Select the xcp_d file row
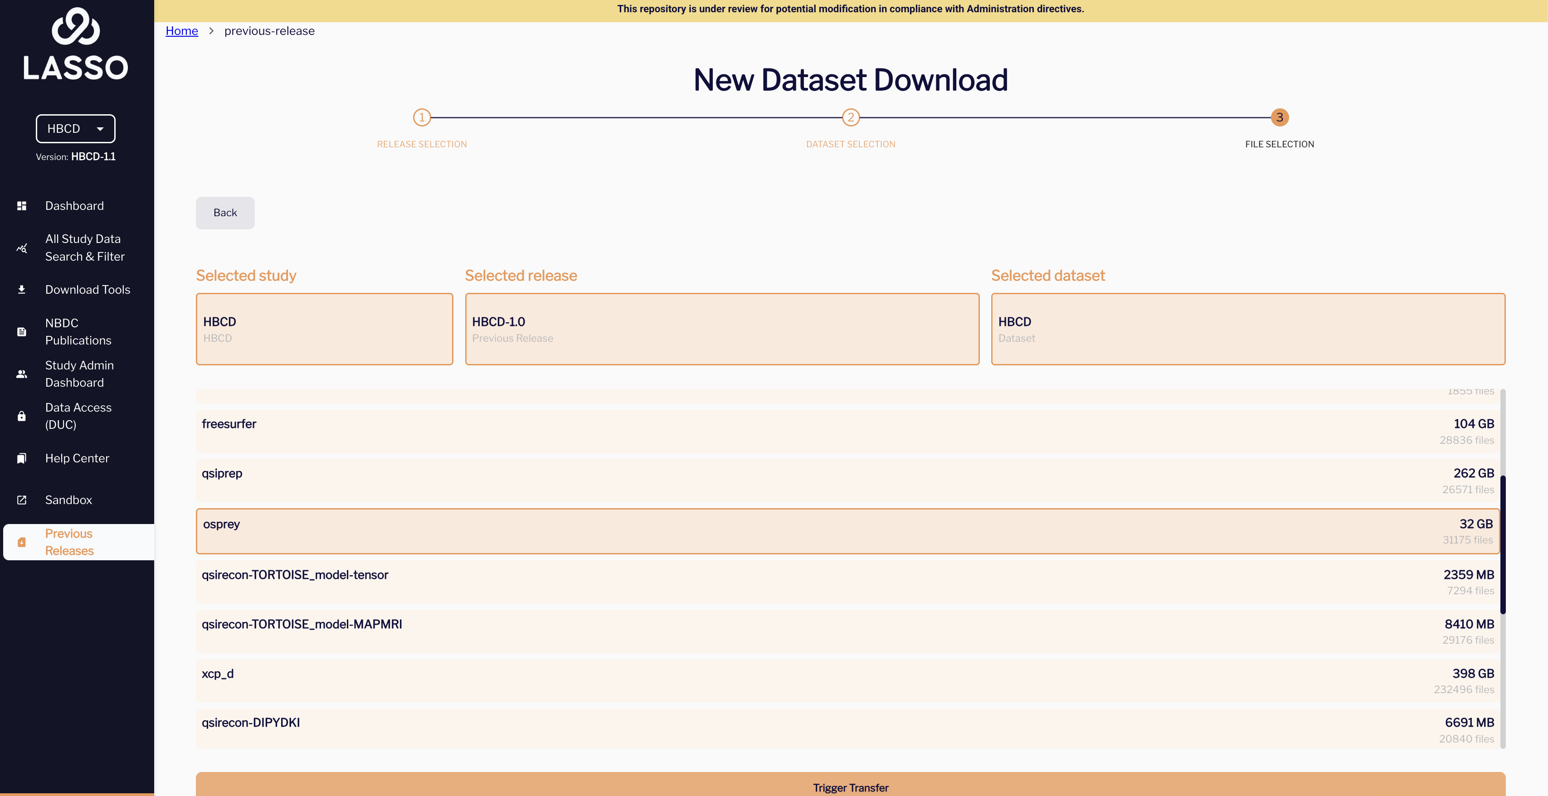 pos(847,681)
